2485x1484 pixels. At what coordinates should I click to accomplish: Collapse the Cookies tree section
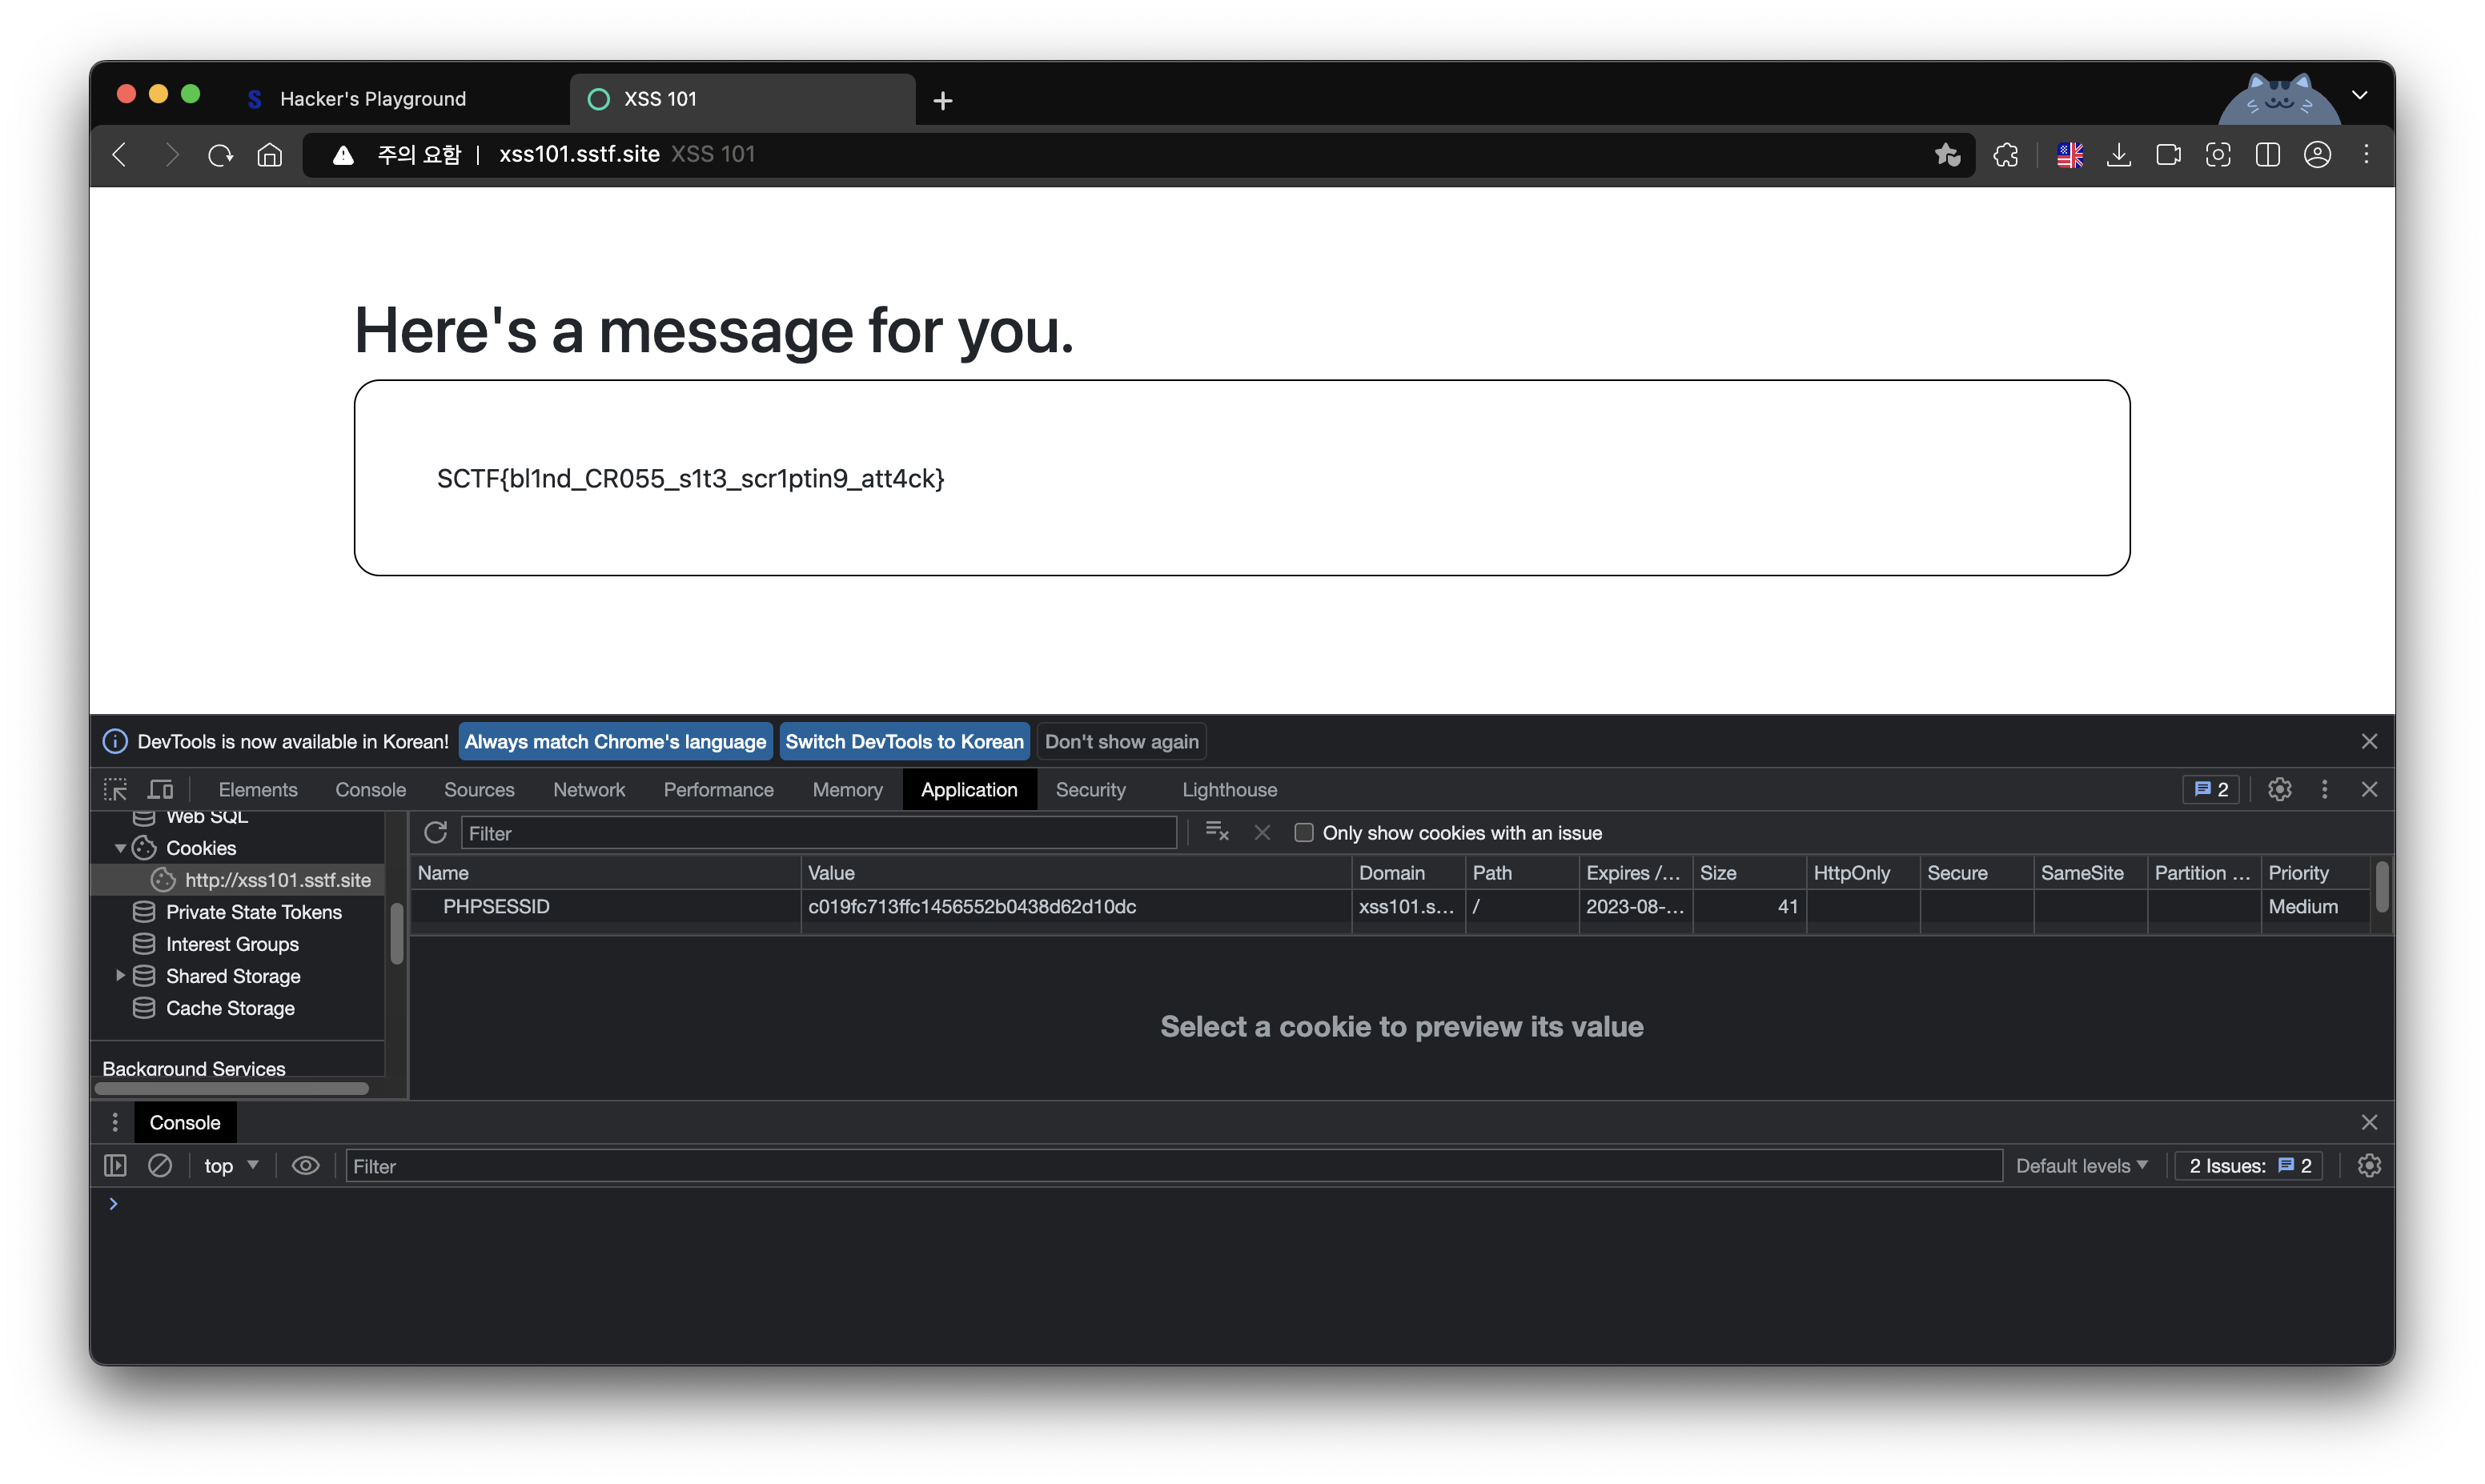(x=120, y=848)
